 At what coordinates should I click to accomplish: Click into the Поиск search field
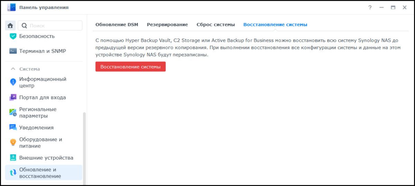(54, 26)
